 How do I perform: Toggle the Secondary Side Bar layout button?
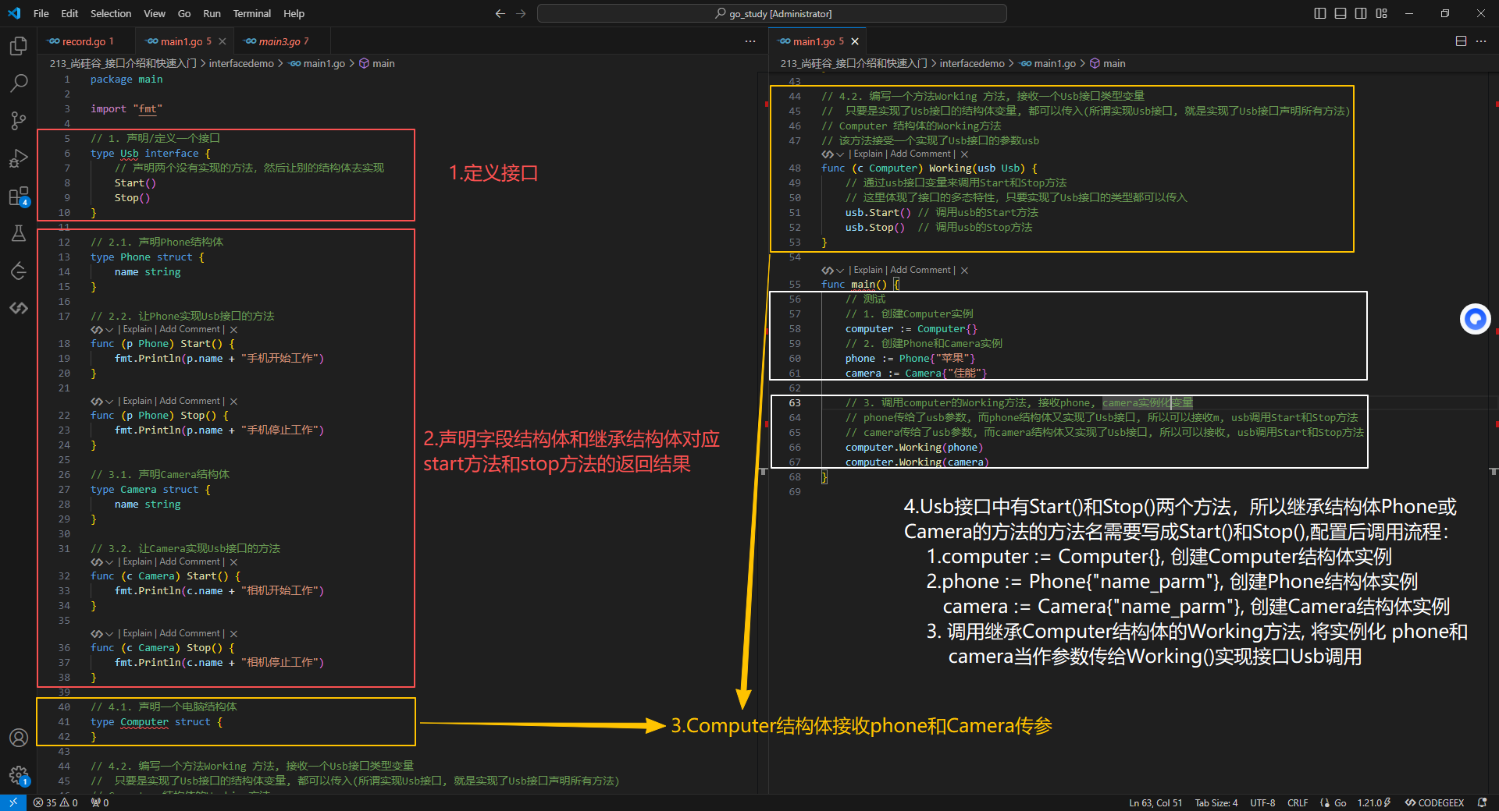click(x=1361, y=13)
